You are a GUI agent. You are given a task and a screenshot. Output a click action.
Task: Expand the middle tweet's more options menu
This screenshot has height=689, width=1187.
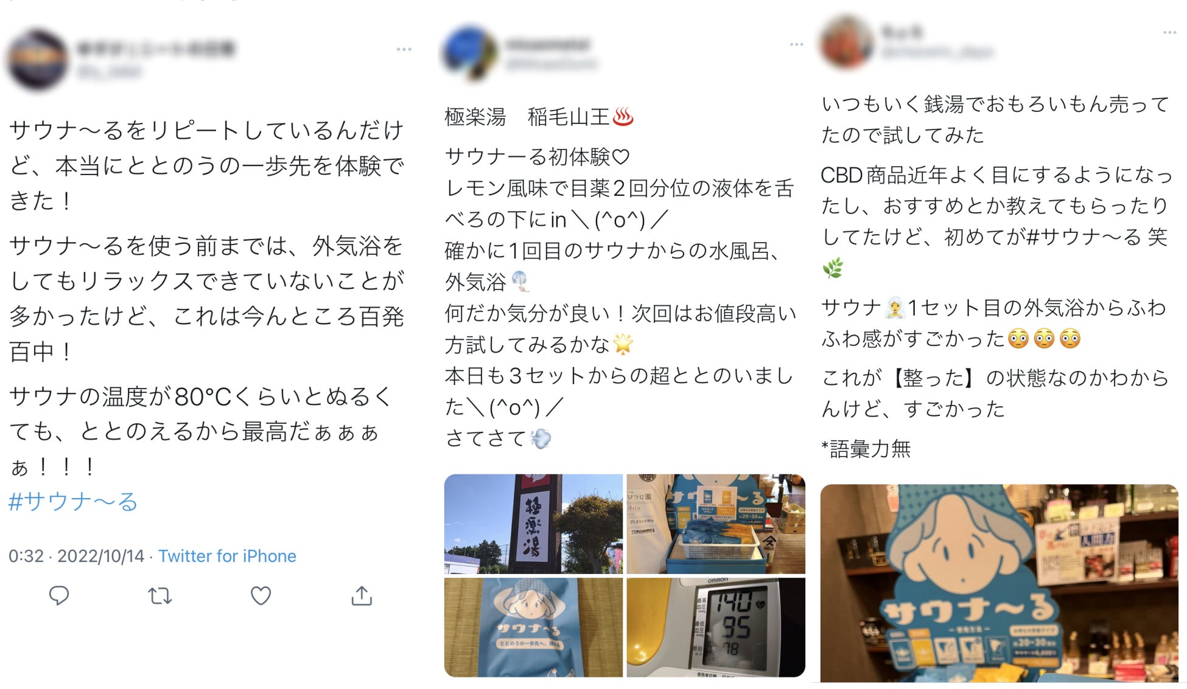796,44
